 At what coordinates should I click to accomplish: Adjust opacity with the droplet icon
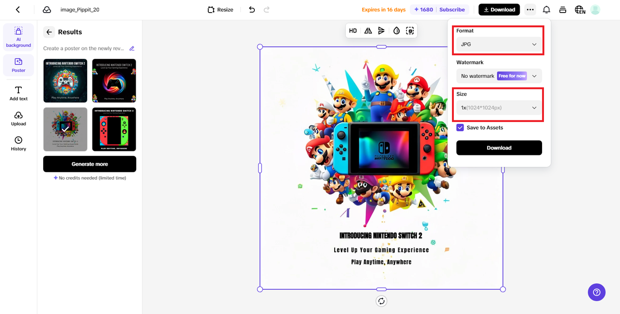396,30
